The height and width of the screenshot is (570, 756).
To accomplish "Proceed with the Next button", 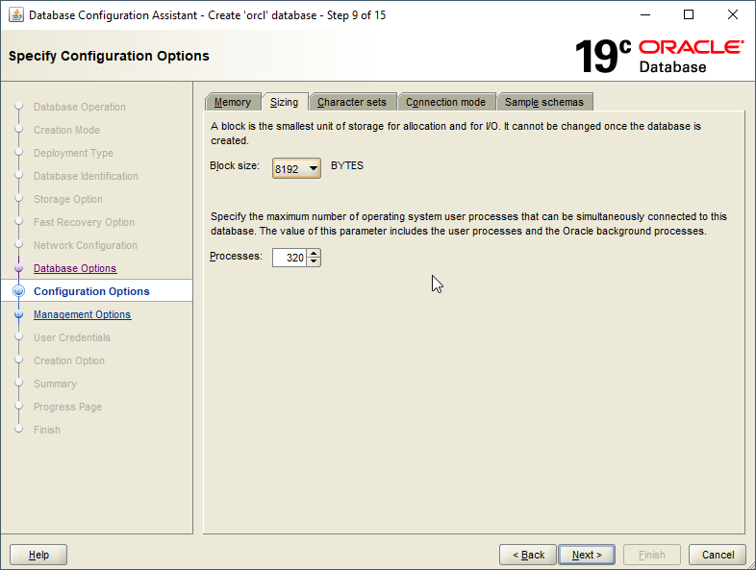I will pos(587,555).
